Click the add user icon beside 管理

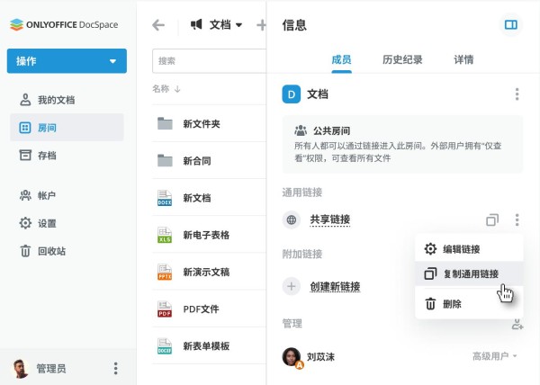click(517, 324)
